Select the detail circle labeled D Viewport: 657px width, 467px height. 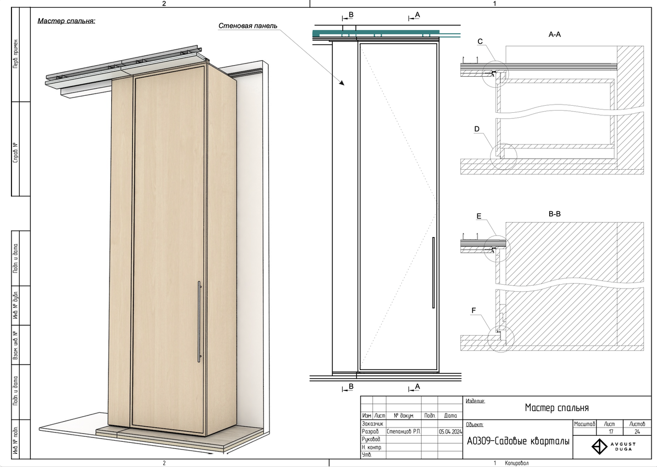point(504,157)
